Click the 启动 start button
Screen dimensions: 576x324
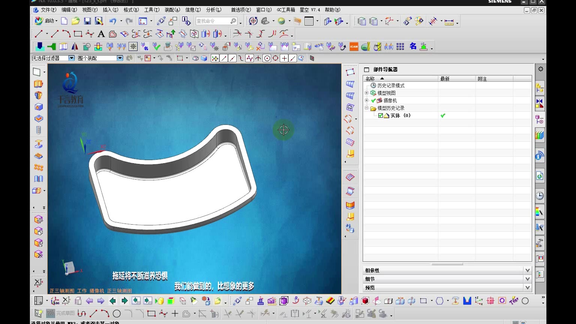pos(46,21)
